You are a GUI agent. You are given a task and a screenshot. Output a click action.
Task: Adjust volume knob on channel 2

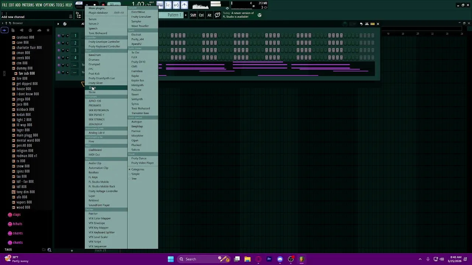click(x=67, y=43)
